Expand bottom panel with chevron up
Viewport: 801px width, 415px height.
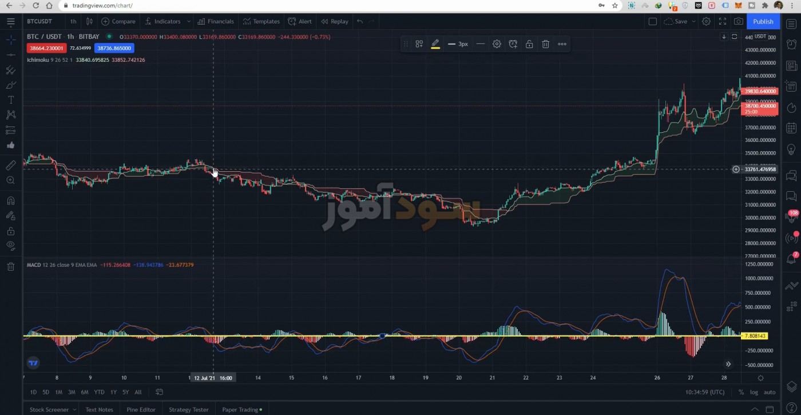[755, 409]
